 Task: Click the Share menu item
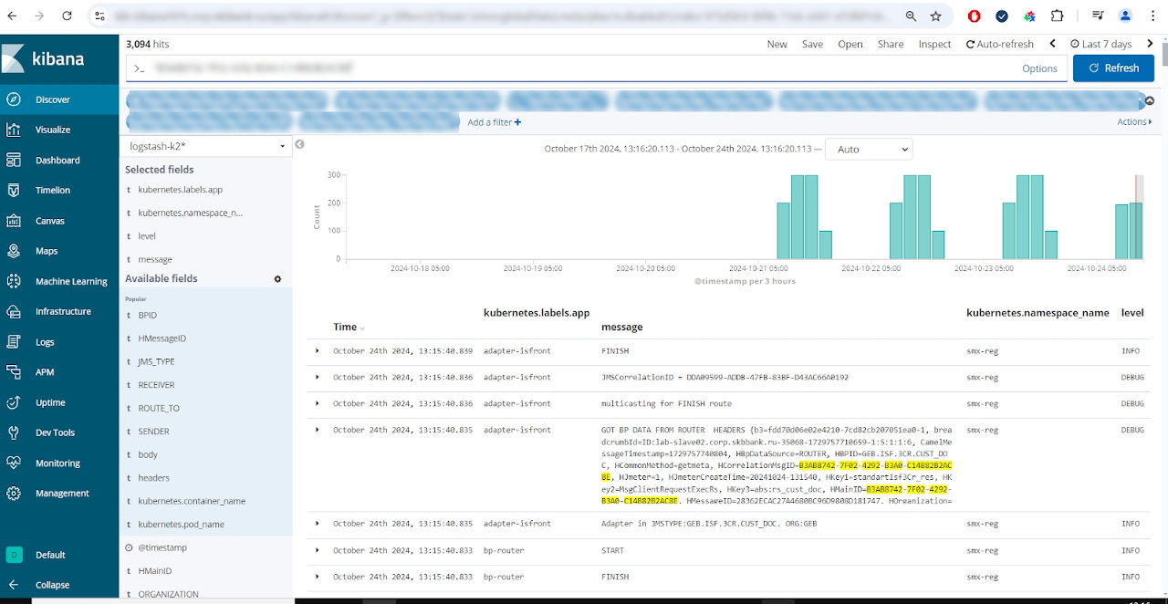(x=890, y=44)
